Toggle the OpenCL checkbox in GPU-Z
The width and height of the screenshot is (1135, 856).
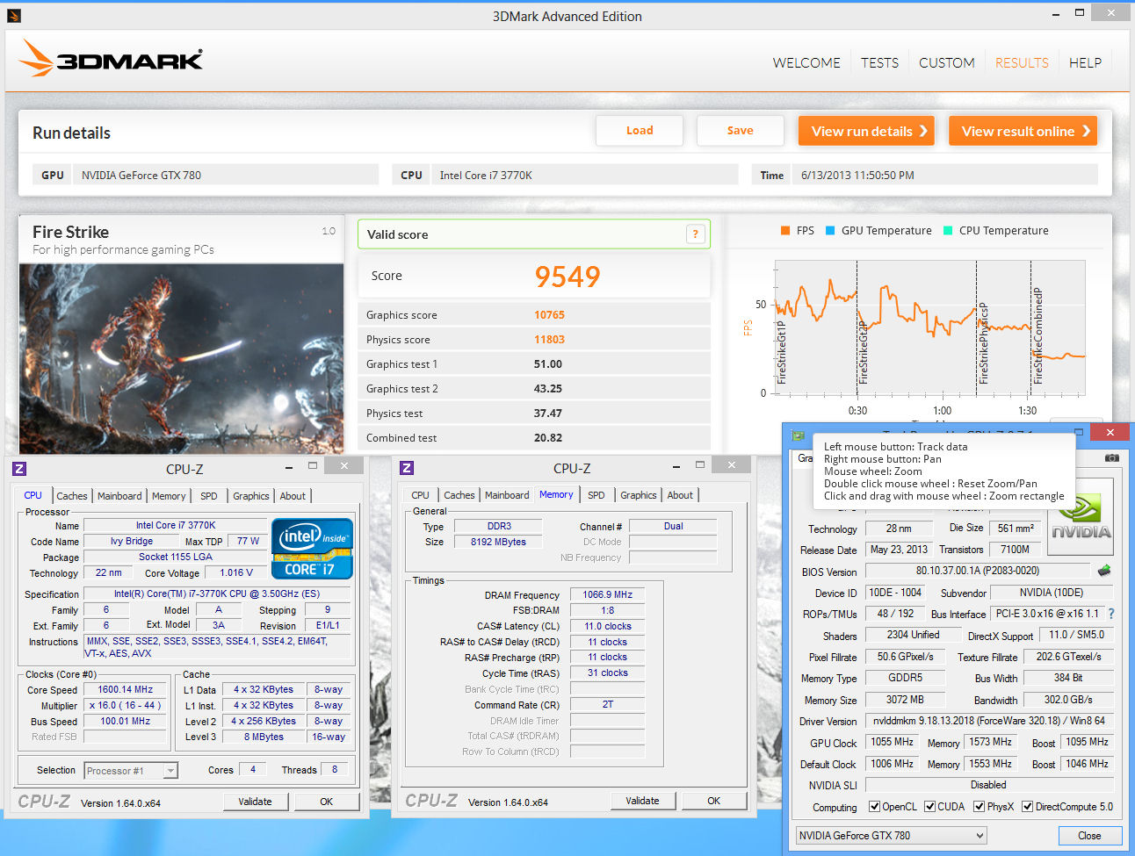pyautogui.click(x=874, y=807)
